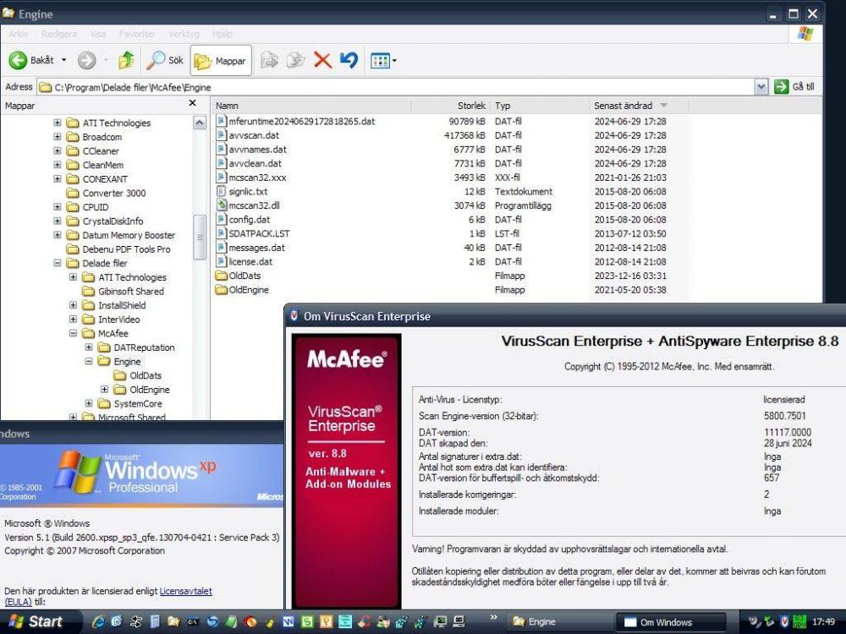This screenshot has height=634, width=846.
Task: Open the Views dropdown in toolbar
Action: [383, 61]
